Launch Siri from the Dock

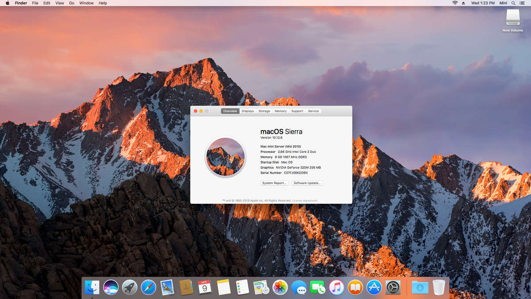point(110,287)
